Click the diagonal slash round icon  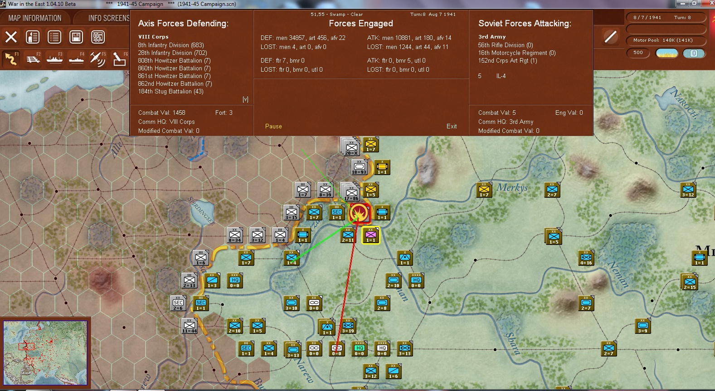(x=611, y=37)
